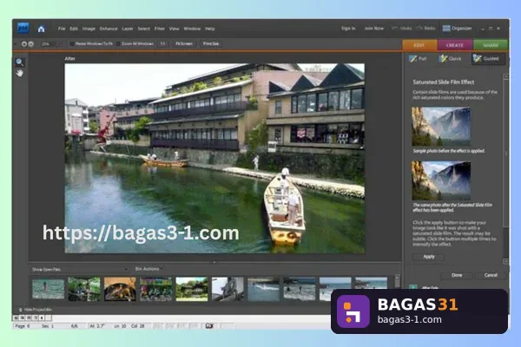This screenshot has height=347, width=521.
Task: Click the Done button
Action: tap(457, 275)
